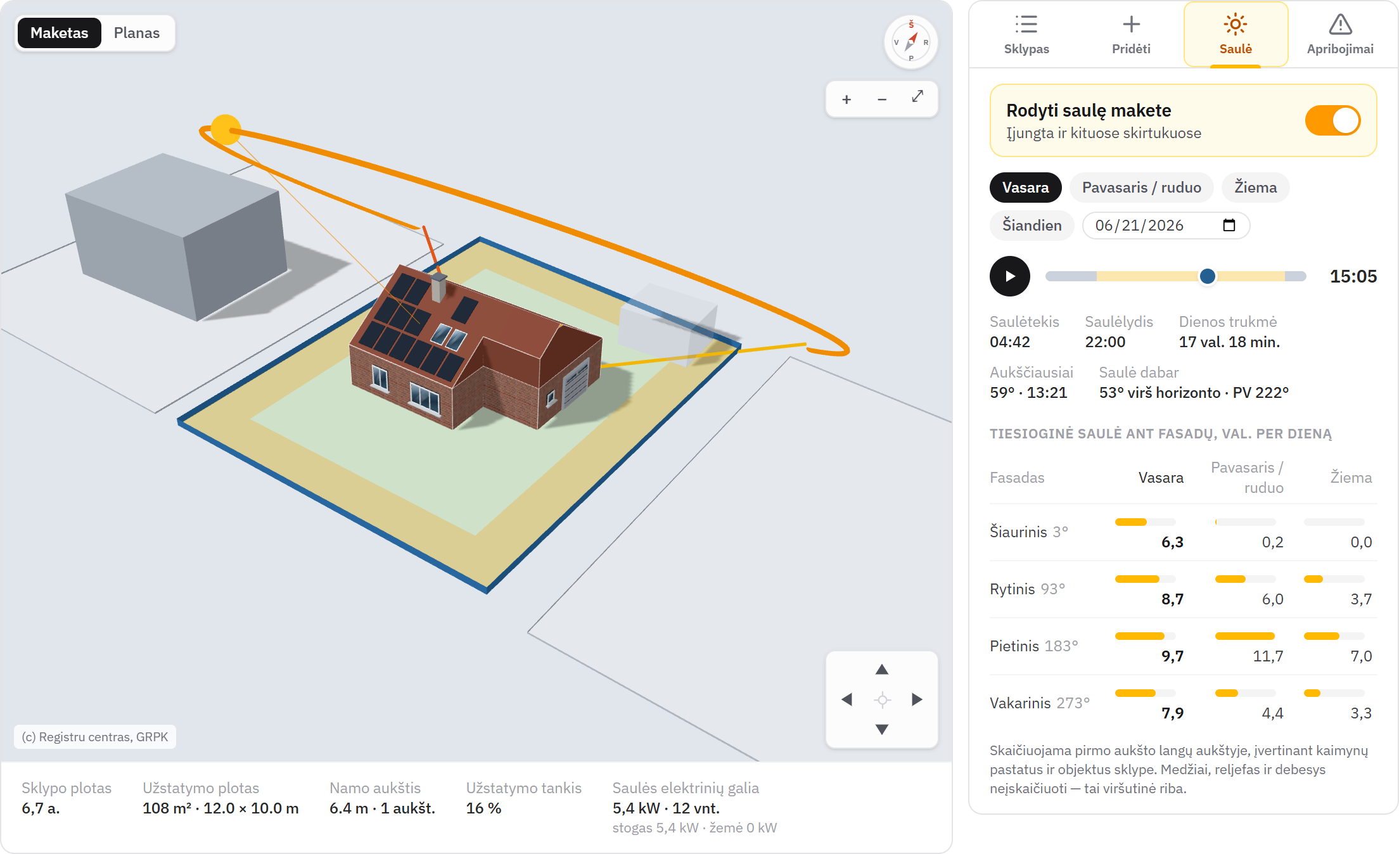Click the sun sphere in the model
Screen dimensions: 1399x854
(x=226, y=129)
